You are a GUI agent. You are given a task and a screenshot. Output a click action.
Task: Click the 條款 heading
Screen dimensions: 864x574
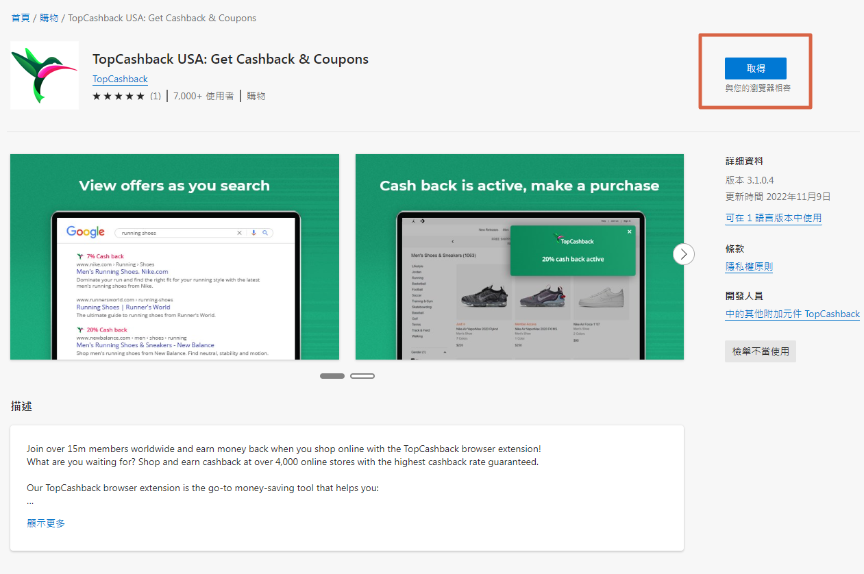[735, 249]
